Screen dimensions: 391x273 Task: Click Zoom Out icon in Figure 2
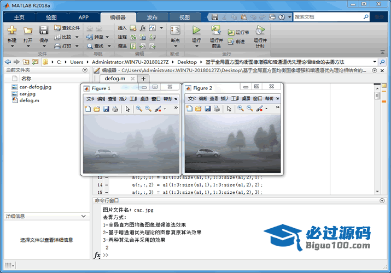click(x=249, y=109)
